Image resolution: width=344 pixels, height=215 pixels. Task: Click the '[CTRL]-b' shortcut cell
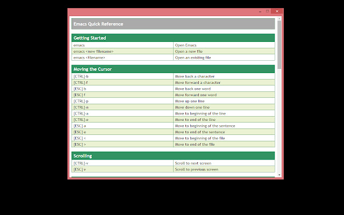123,76
